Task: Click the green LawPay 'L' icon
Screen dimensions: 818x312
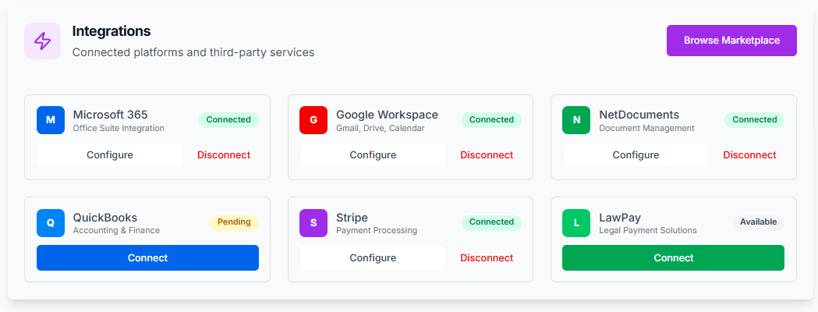Action: [576, 222]
